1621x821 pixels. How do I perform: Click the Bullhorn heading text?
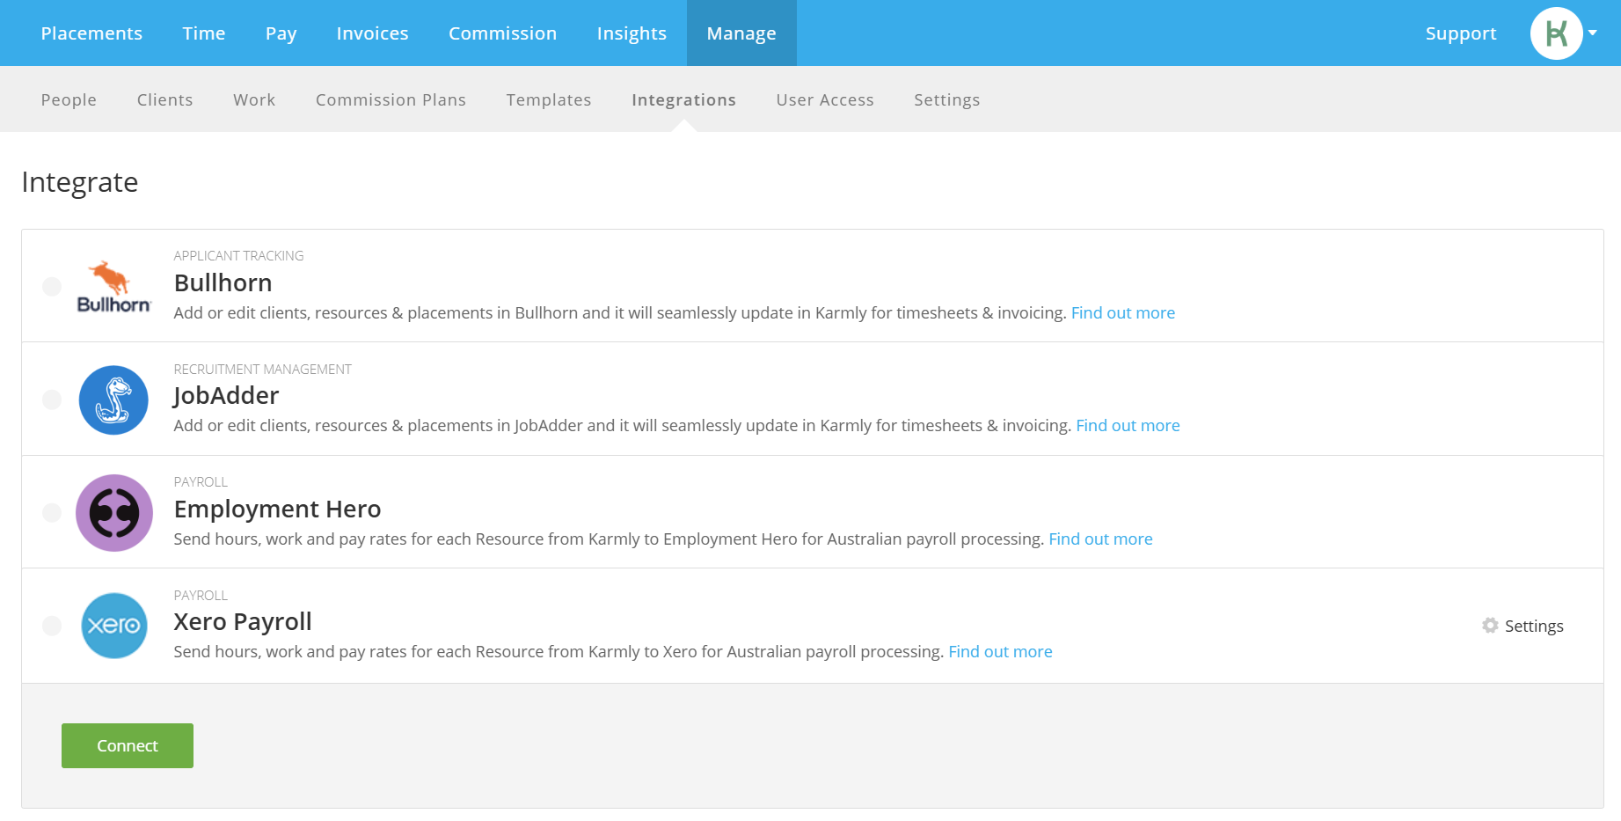click(x=223, y=282)
